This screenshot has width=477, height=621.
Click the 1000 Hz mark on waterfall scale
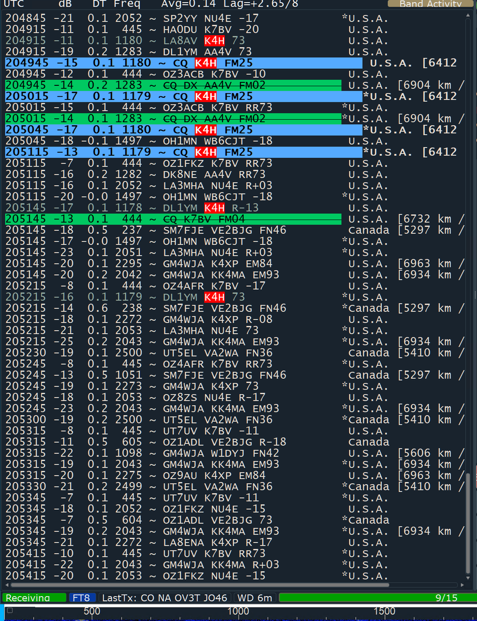click(239, 611)
